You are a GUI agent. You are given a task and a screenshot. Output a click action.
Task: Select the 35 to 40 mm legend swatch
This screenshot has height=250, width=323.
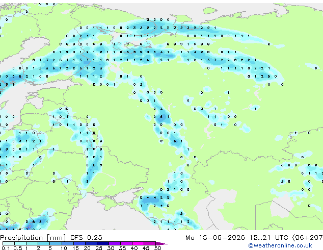pos(126,243)
